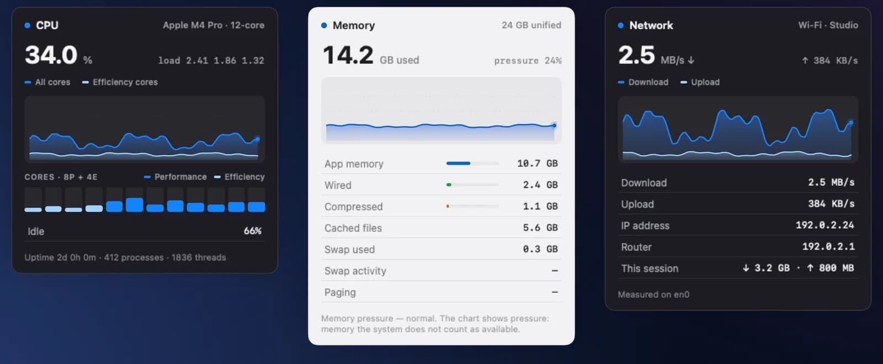
Task: Click the 2.5 MB/s headline download rate
Action: point(656,55)
